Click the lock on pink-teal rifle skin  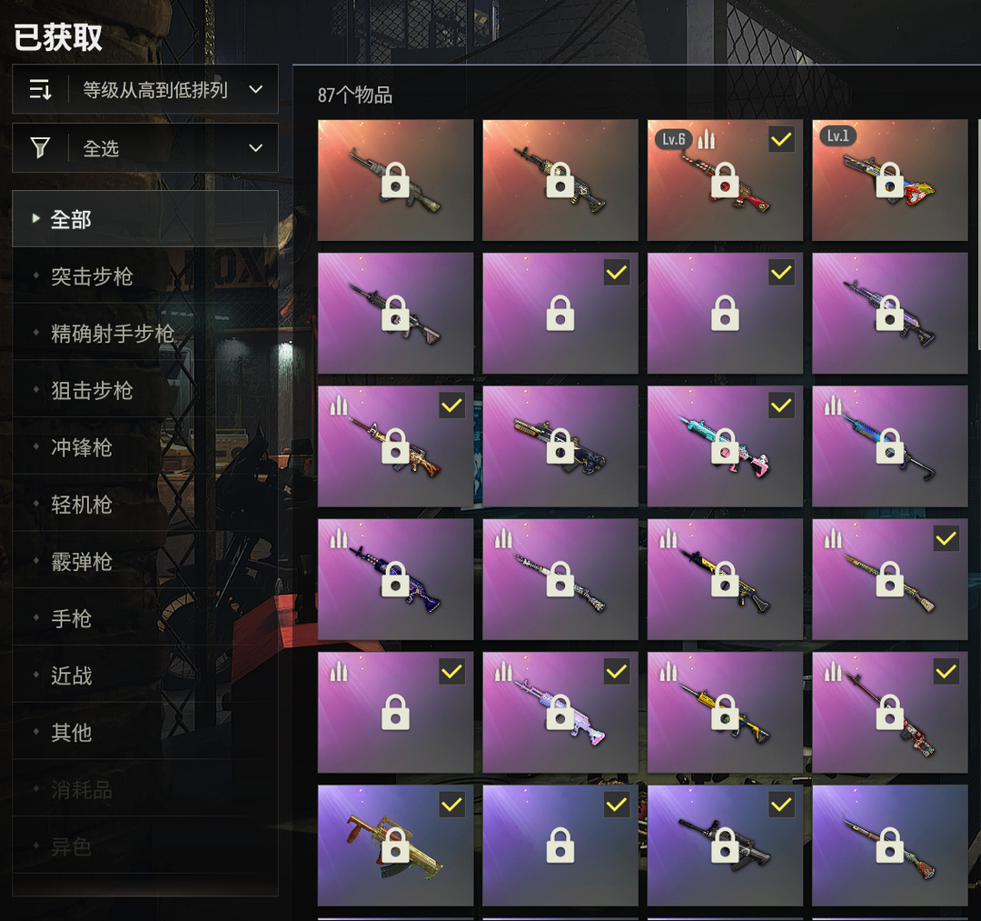(725, 446)
